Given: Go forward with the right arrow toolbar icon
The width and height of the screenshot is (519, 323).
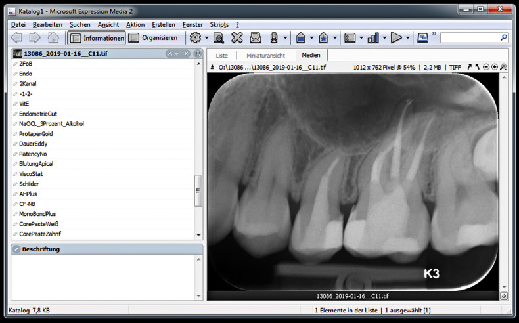Looking at the screenshot, I should (x=35, y=37).
